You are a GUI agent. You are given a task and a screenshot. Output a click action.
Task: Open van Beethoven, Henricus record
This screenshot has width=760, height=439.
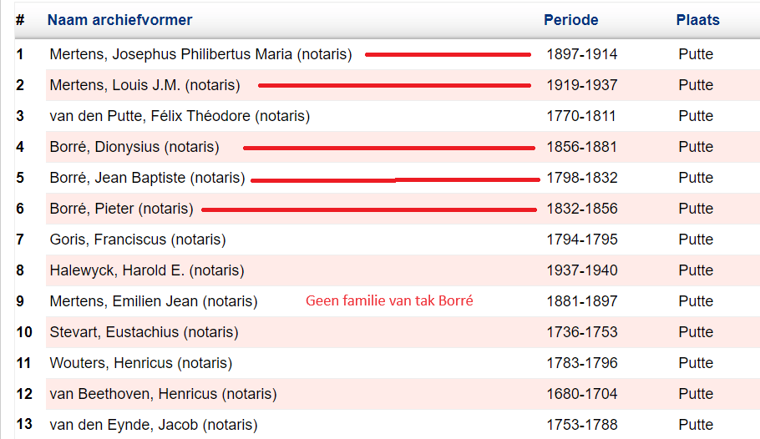pyautogui.click(x=163, y=394)
